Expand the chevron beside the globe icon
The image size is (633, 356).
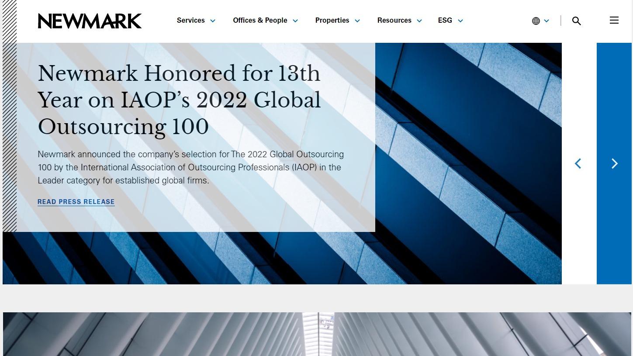[547, 21]
